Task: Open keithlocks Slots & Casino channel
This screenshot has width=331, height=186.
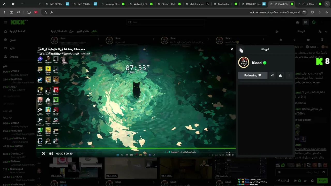Action: [x=16, y=140]
